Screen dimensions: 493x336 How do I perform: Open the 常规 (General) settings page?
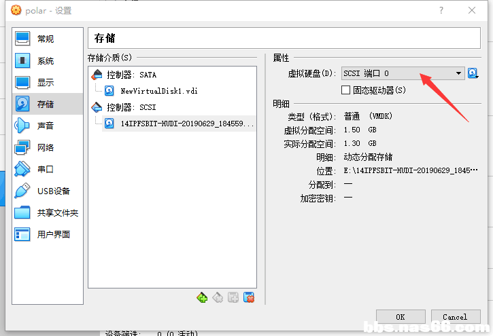[x=47, y=39]
